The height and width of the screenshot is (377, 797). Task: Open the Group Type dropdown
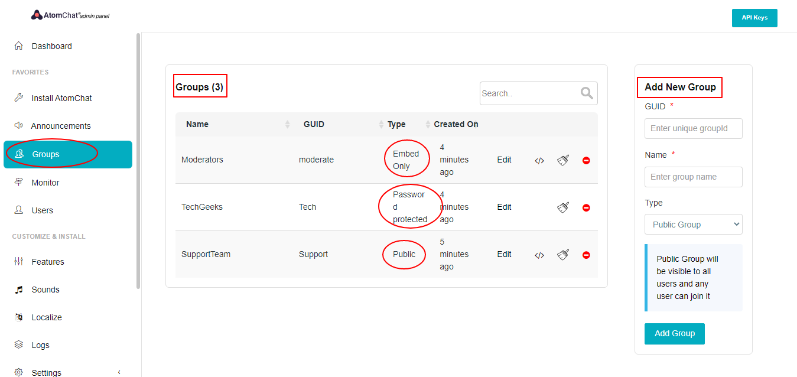click(693, 225)
